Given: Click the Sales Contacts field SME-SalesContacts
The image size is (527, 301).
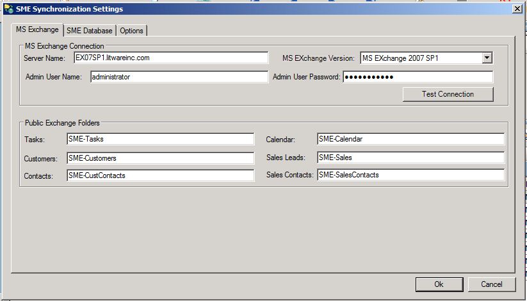Looking at the screenshot, I should tap(410, 175).
